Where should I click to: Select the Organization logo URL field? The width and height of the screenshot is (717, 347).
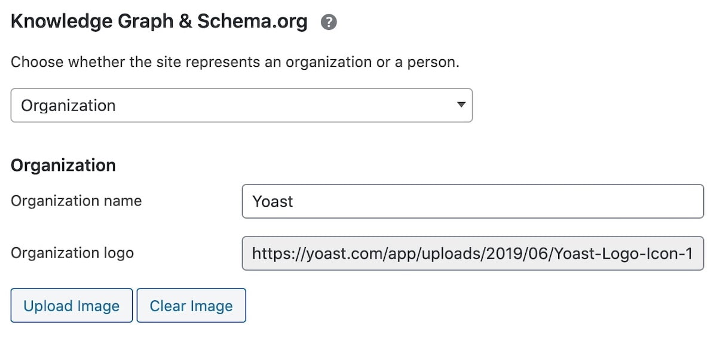pos(472,253)
